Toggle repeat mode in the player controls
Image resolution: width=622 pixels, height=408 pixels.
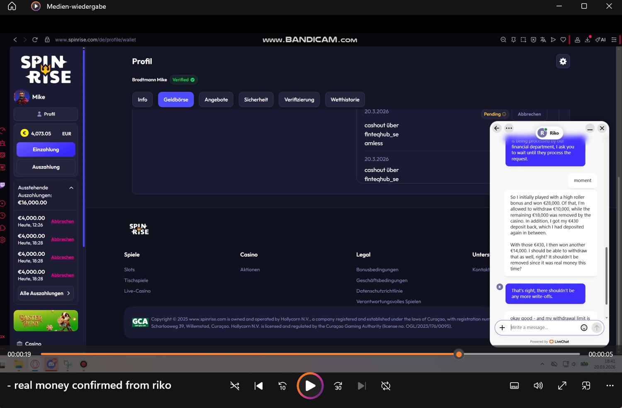click(x=386, y=386)
